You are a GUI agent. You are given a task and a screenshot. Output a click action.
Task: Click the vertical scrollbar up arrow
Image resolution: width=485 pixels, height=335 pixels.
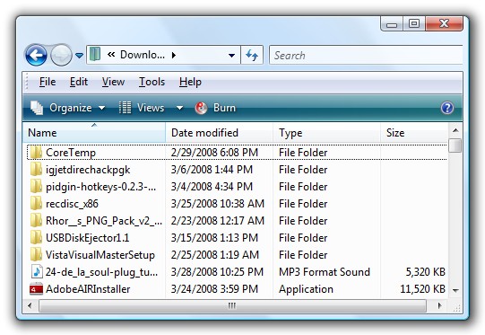pos(455,130)
